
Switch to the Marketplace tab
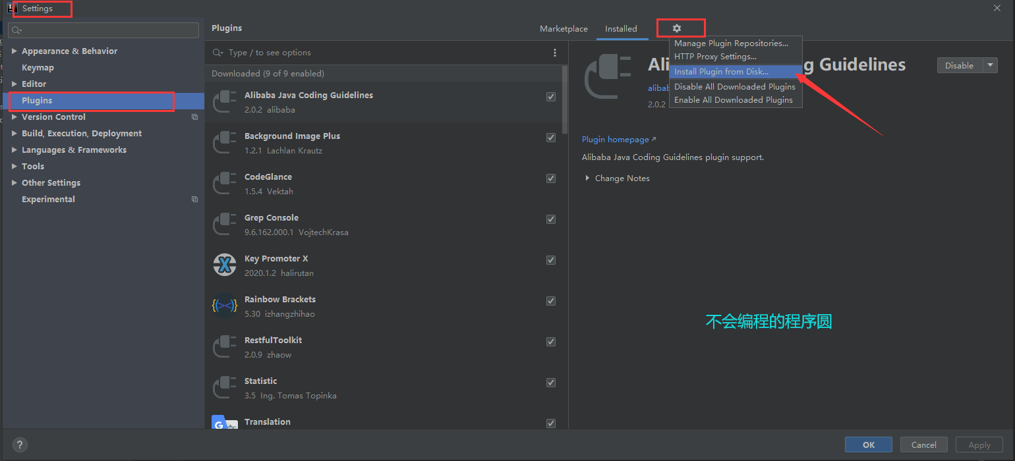[x=564, y=29]
